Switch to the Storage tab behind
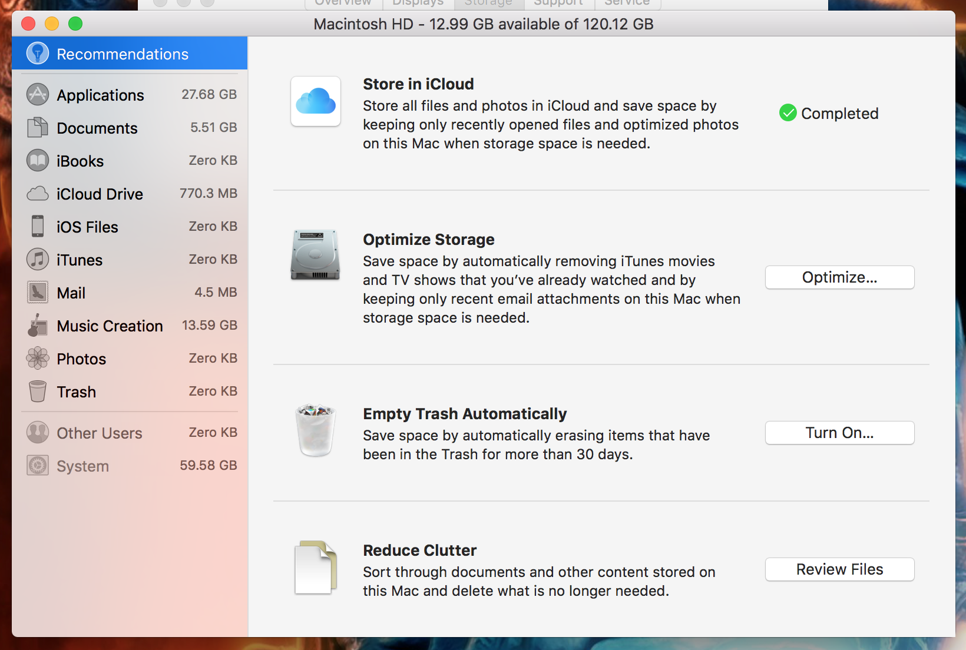 click(488, 4)
